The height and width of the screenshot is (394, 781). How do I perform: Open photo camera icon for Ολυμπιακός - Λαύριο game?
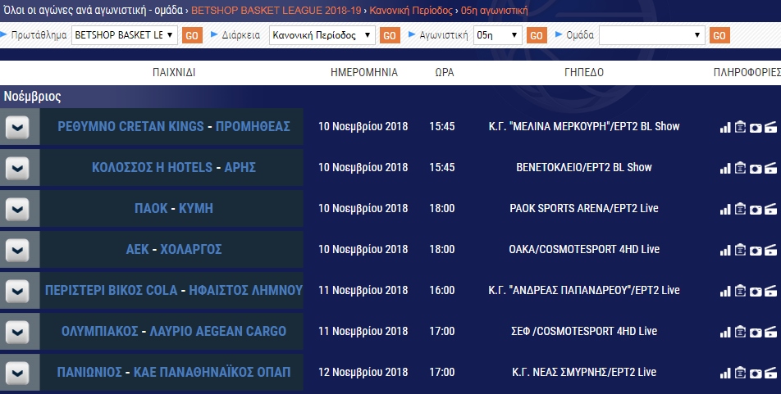tap(756, 333)
